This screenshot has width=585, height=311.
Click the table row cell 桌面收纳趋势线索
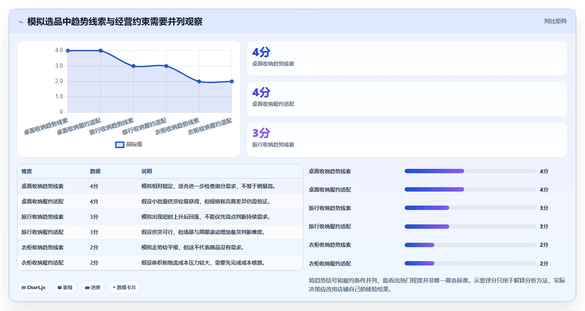tap(42, 186)
